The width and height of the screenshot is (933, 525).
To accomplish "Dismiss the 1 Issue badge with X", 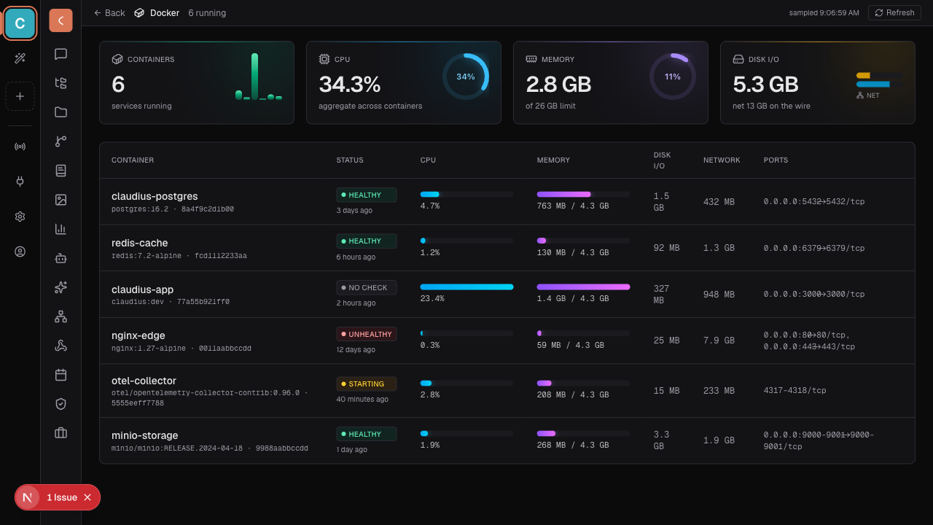I will [87, 497].
